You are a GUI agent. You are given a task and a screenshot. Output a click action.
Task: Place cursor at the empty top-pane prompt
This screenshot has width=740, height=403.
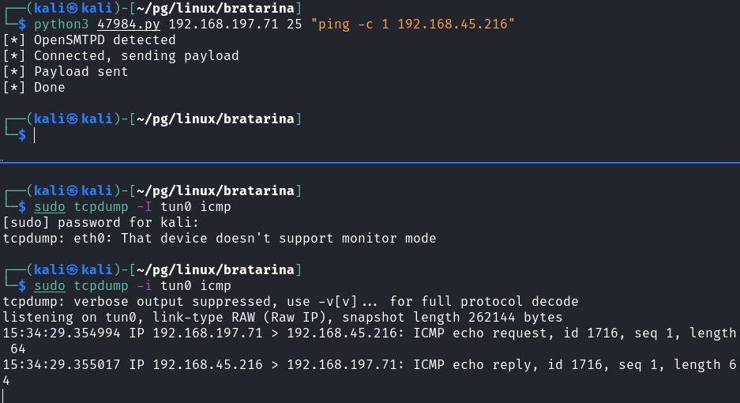coord(34,135)
